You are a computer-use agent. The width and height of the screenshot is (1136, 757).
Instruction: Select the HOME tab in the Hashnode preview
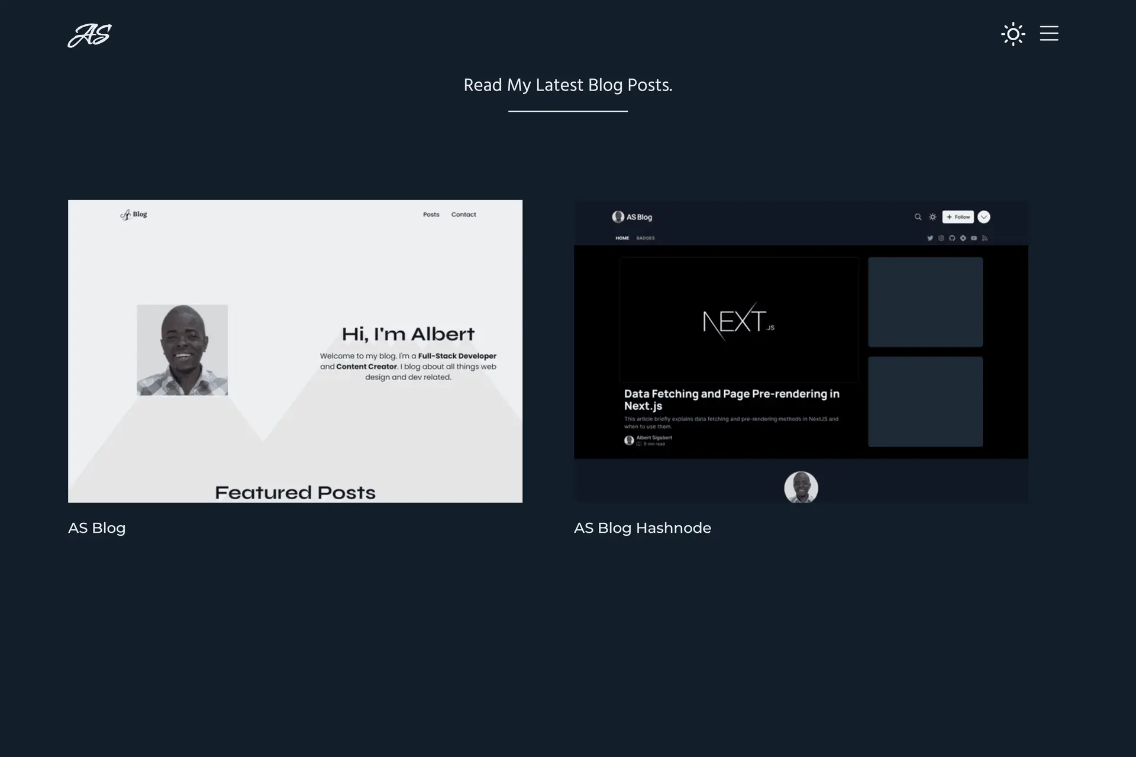622,238
